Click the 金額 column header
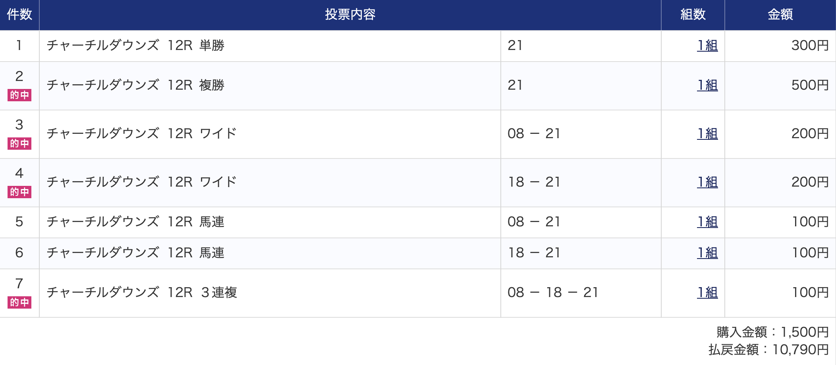This screenshot has width=836, height=365. [x=780, y=15]
